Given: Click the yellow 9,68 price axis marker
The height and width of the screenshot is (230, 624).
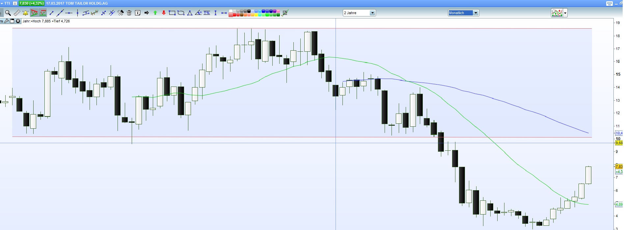Looking at the screenshot, I should 619,143.
